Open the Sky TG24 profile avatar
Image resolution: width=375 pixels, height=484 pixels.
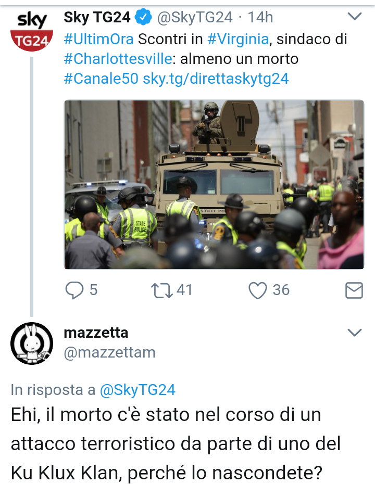pyautogui.click(x=31, y=32)
